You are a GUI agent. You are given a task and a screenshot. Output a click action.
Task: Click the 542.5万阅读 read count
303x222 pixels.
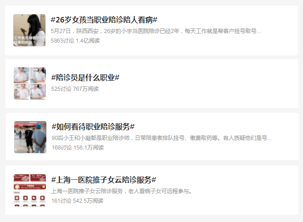tap(88, 201)
